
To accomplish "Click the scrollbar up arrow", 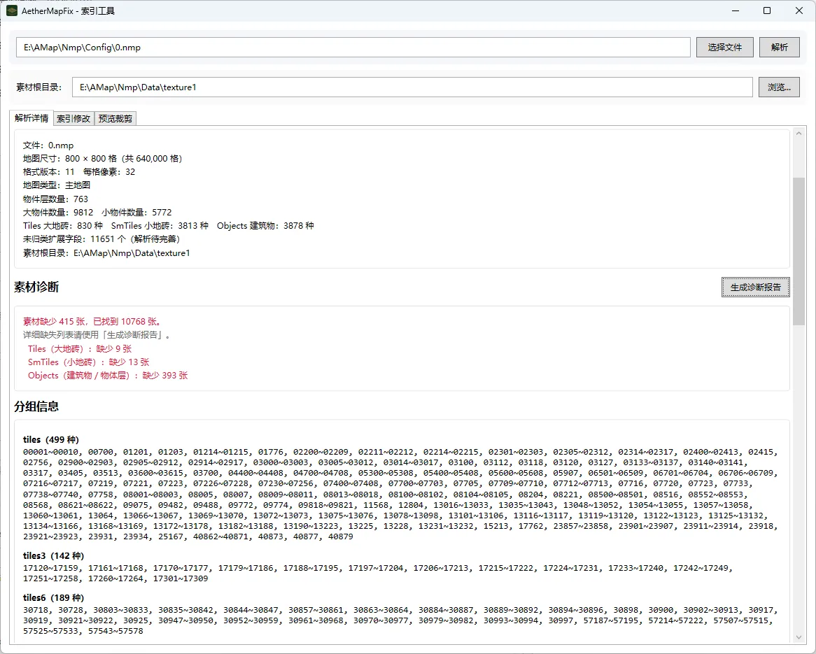I will click(x=799, y=134).
